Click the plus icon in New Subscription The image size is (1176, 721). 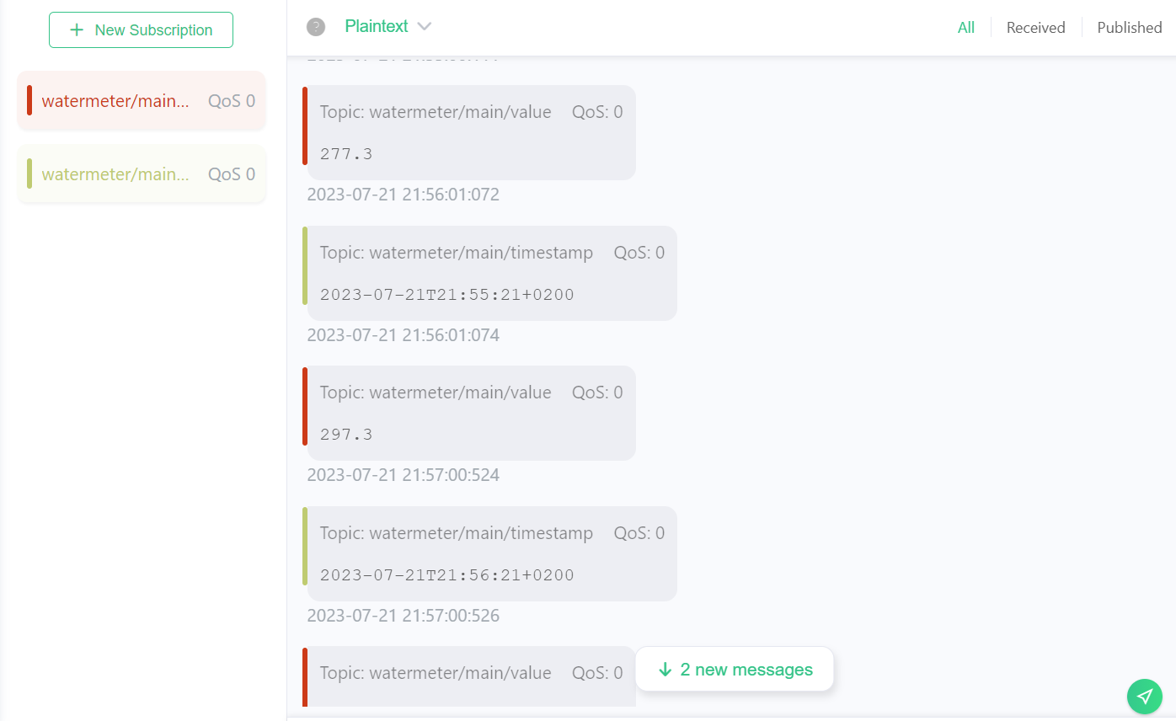(x=77, y=30)
